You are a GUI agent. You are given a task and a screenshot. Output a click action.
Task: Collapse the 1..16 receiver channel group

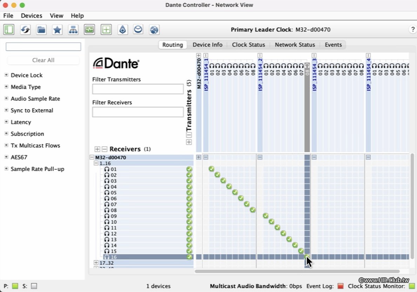tap(96, 163)
